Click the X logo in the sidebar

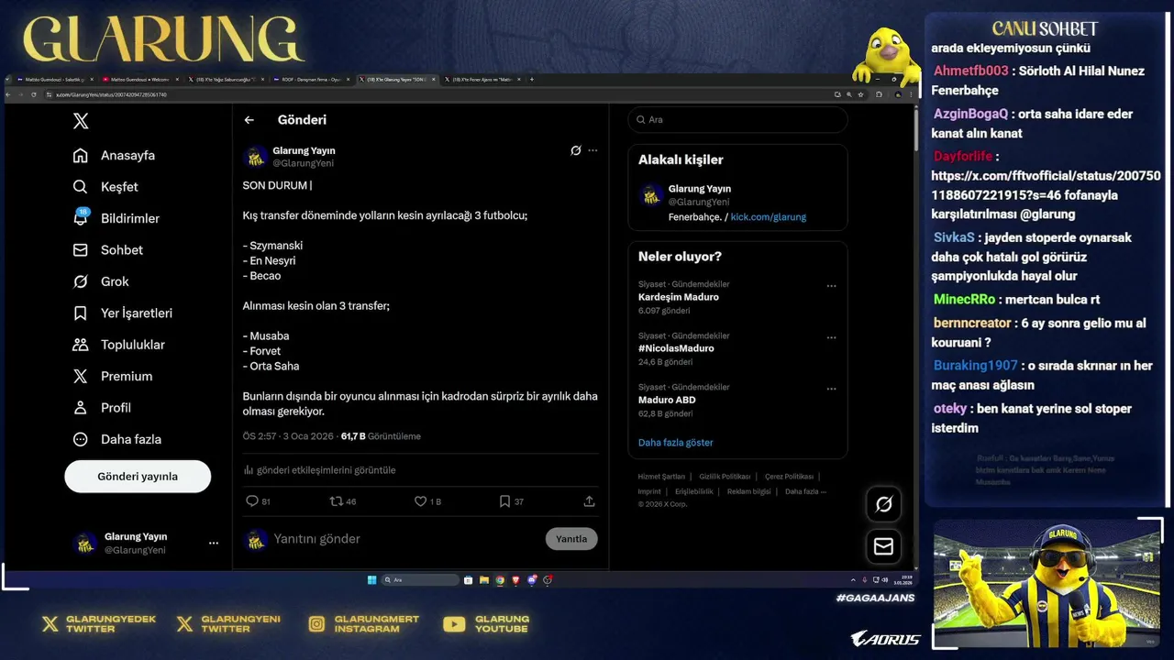coord(81,120)
